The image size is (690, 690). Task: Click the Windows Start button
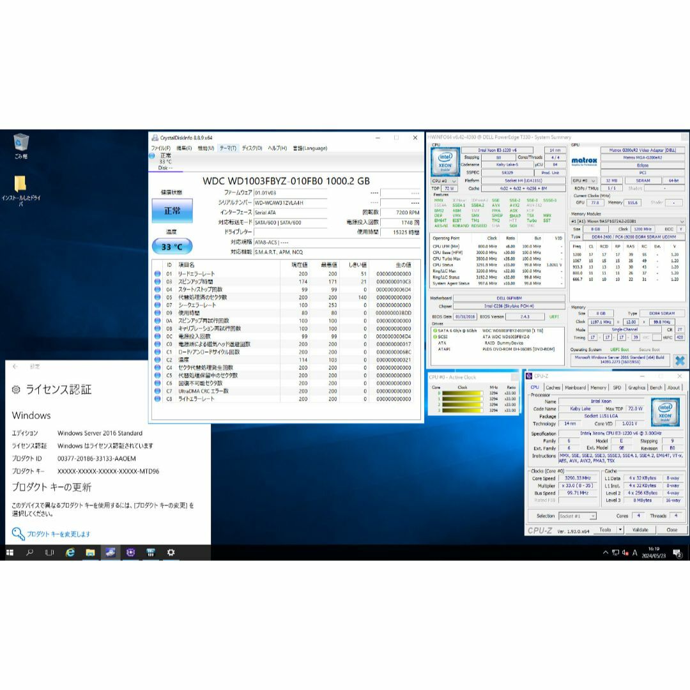10,552
